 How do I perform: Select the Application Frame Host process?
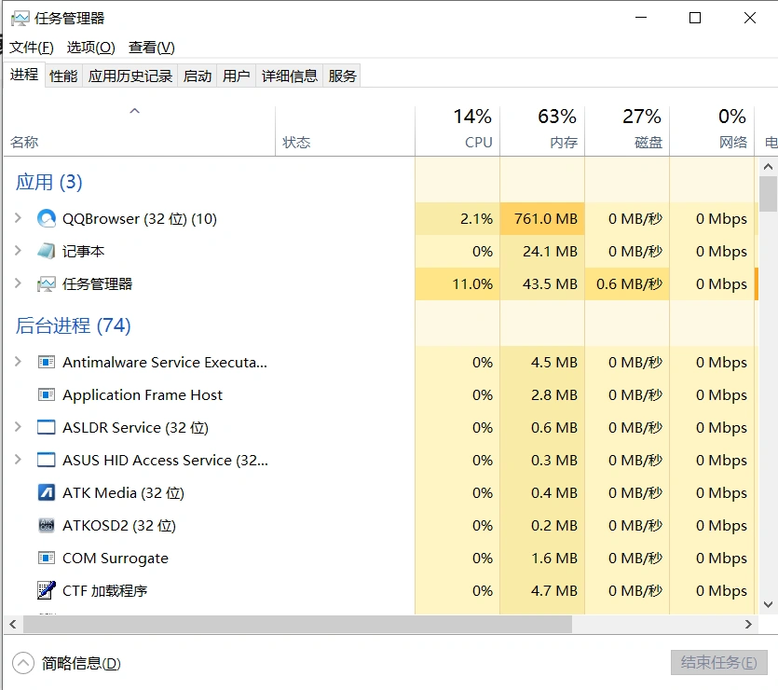pos(186,394)
